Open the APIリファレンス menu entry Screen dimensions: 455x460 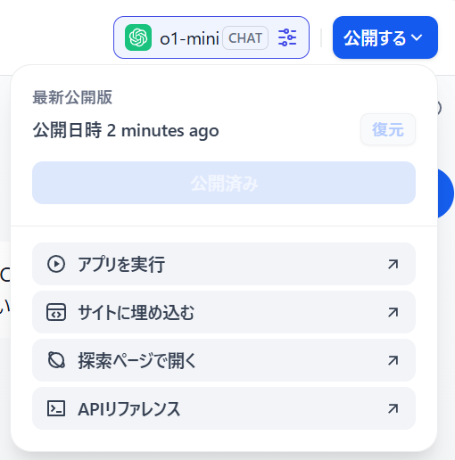[x=224, y=408]
